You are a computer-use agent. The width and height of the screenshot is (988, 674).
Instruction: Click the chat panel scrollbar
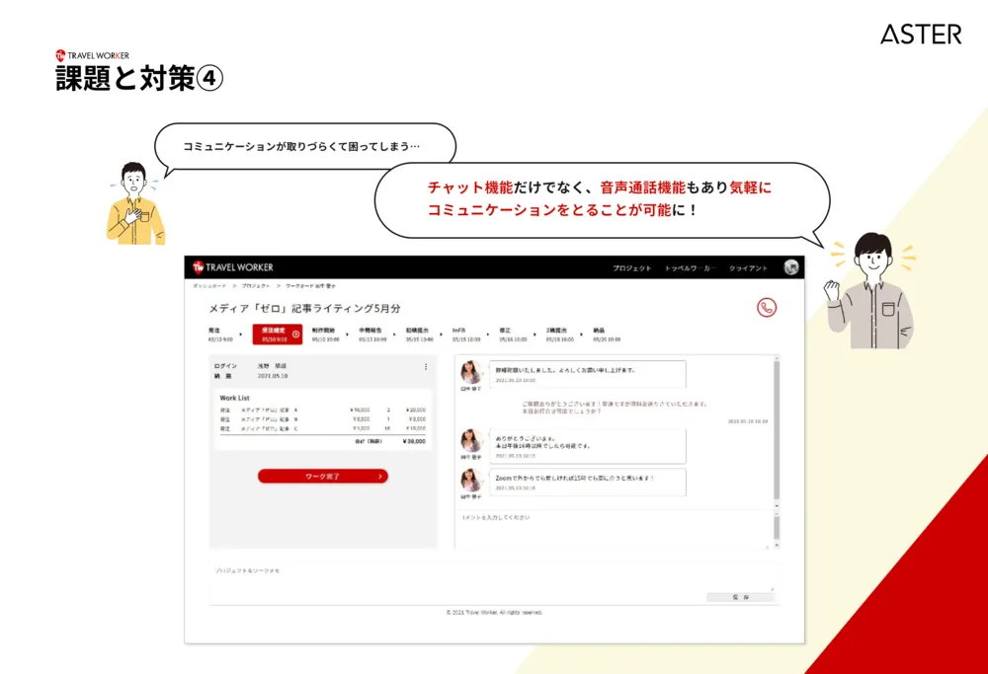pos(777,430)
